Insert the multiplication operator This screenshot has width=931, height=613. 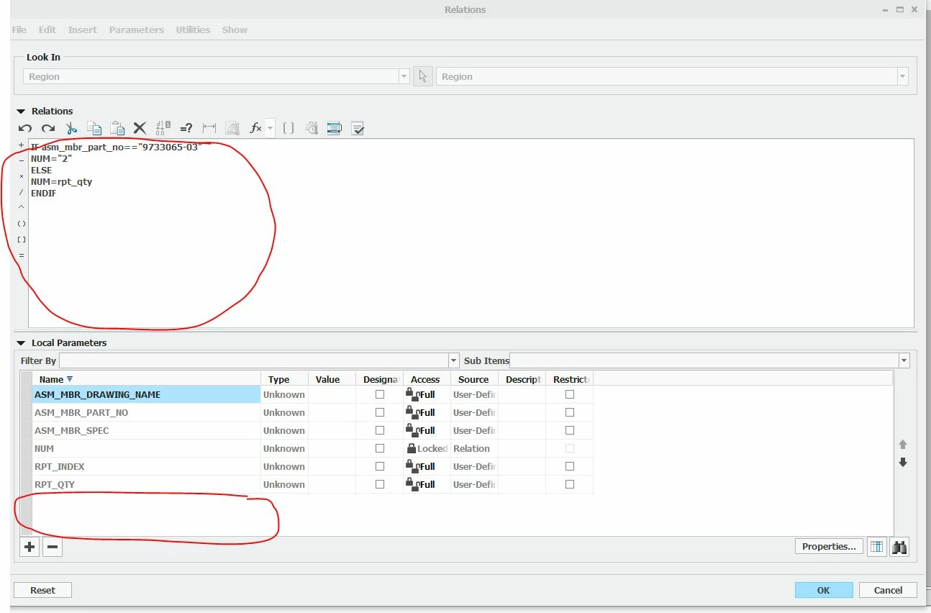coord(21,177)
